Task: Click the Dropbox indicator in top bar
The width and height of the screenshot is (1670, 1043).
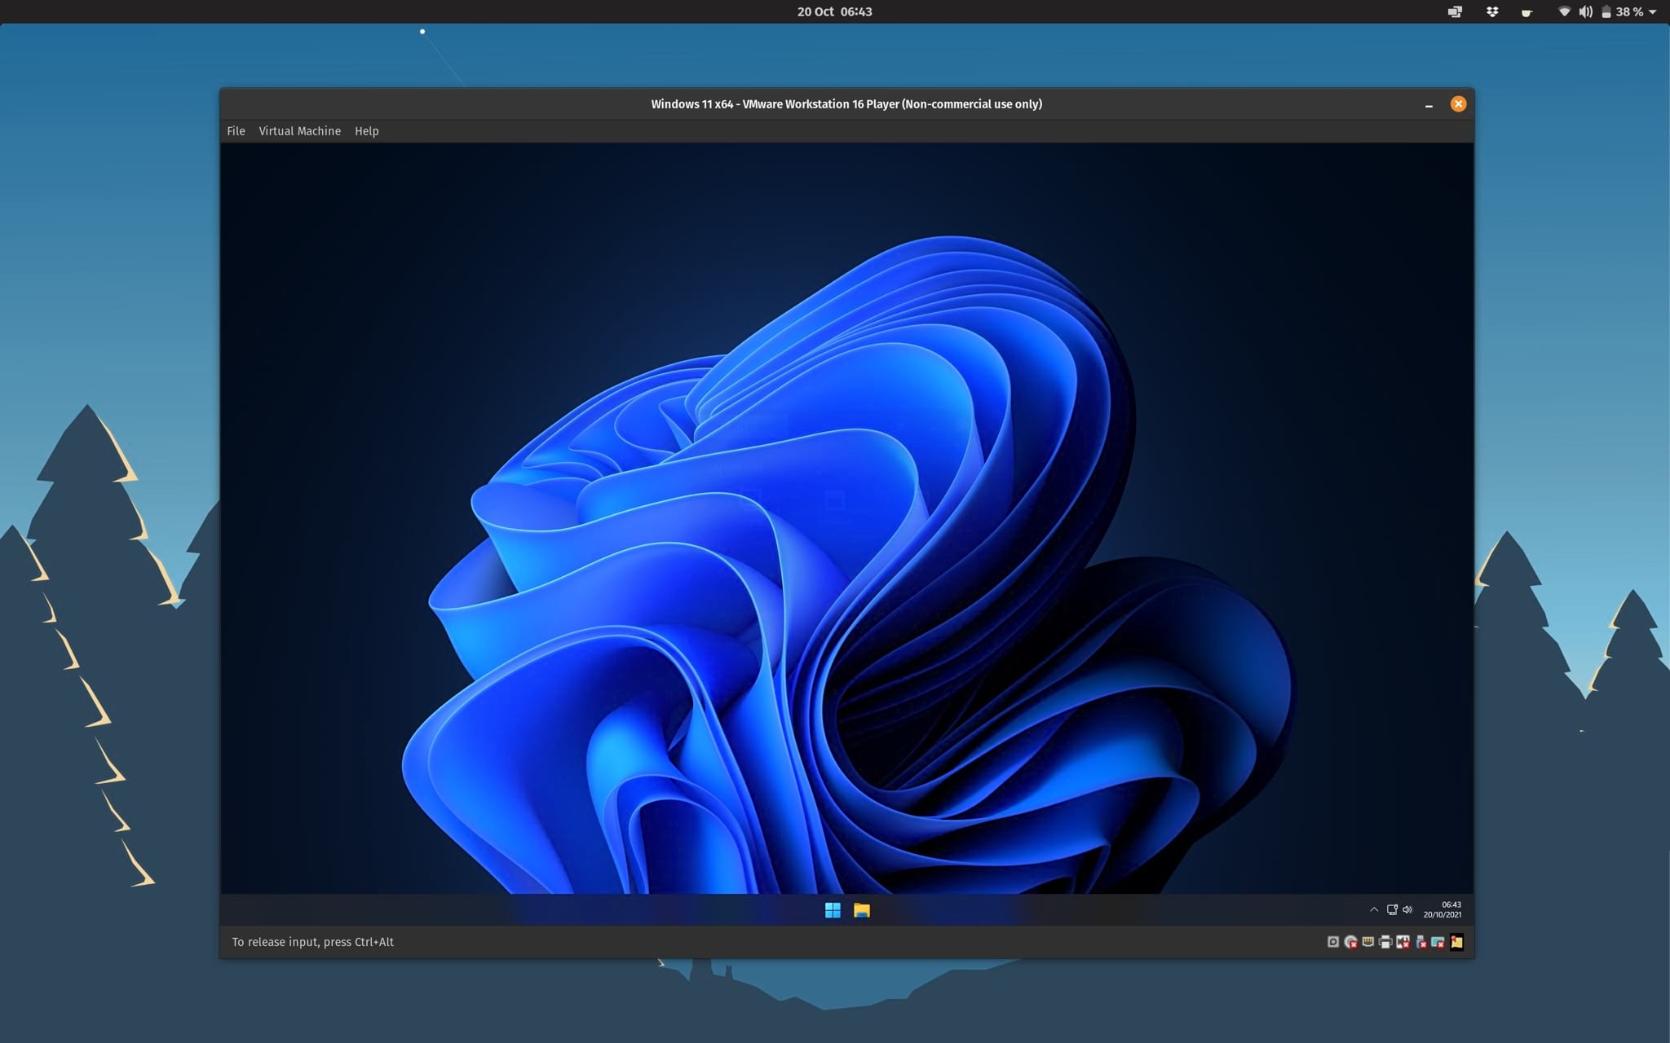Action: coord(1492,11)
